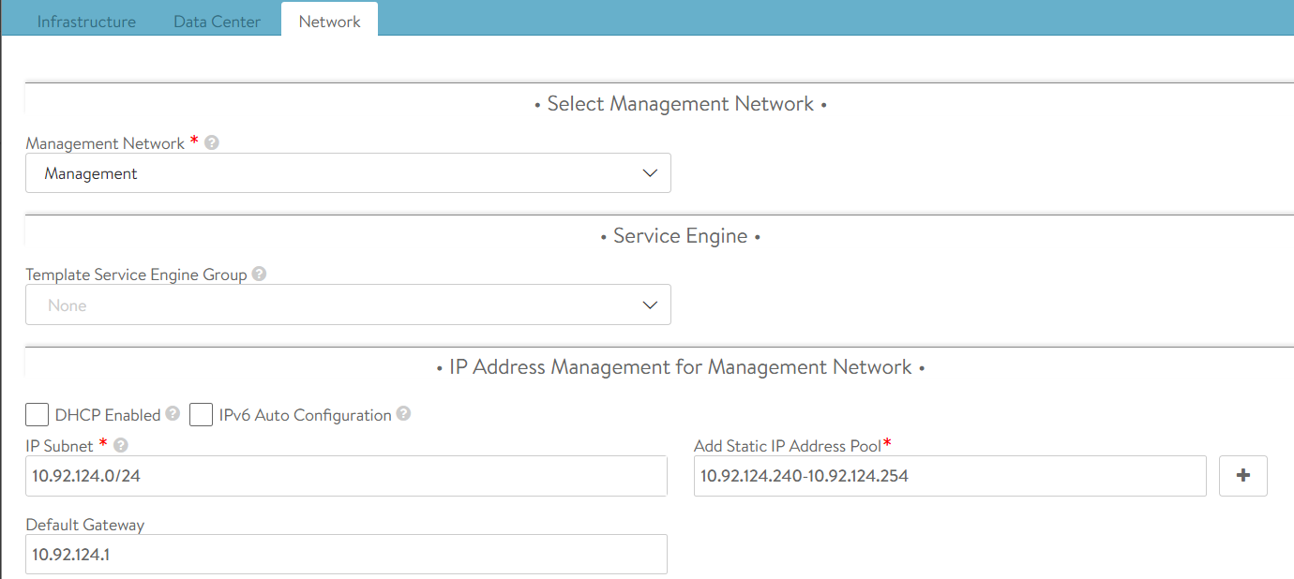
Task: Click chevron arrow on Management dropdown
Action: (650, 173)
